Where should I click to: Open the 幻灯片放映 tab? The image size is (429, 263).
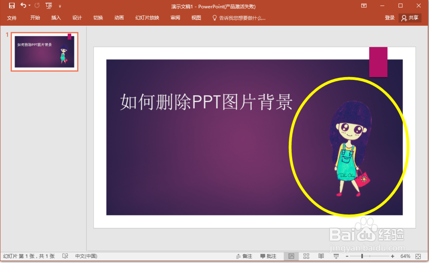tap(147, 18)
